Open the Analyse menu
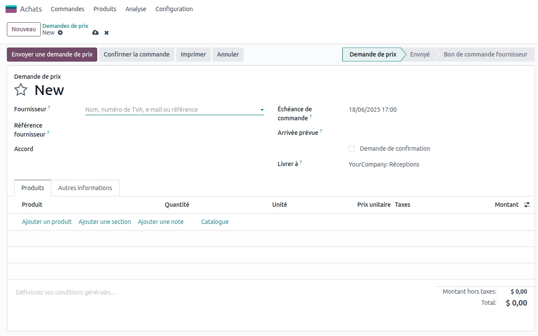Image resolution: width=538 pixels, height=336 pixels. pyautogui.click(x=136, y=9)
